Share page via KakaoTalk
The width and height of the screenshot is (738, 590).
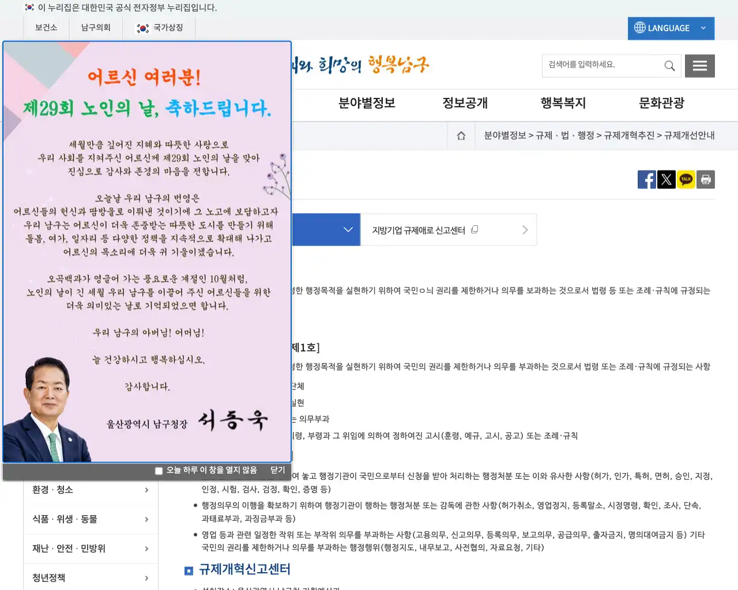pos(686,180)
